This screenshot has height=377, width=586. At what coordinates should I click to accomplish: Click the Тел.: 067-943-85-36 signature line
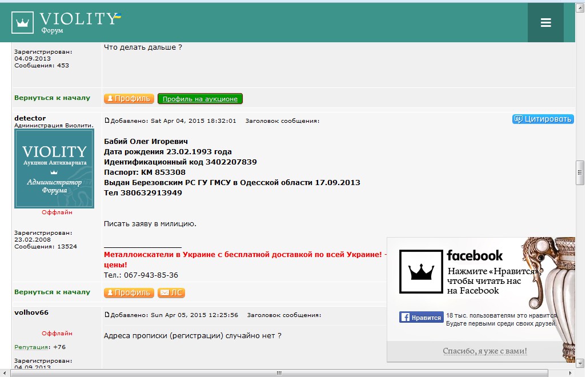(141, 275)
